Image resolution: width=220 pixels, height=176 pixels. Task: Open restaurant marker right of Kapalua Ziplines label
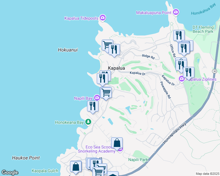(x=189, y=72)
